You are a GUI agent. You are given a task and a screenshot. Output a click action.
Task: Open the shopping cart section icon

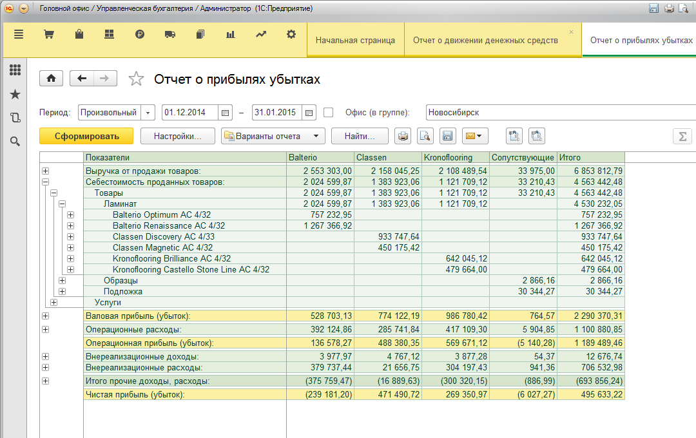point(49,34)
